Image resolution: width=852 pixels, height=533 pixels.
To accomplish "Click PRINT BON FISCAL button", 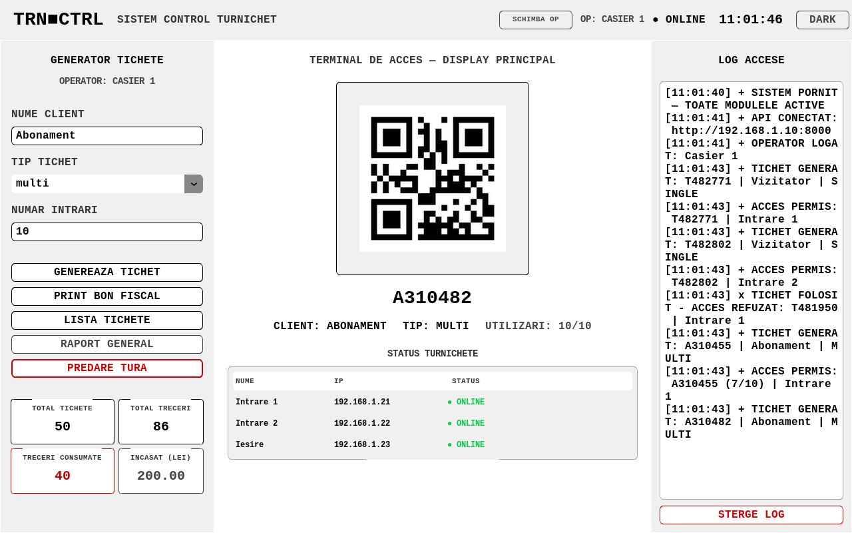I will (x=107, y=296).
